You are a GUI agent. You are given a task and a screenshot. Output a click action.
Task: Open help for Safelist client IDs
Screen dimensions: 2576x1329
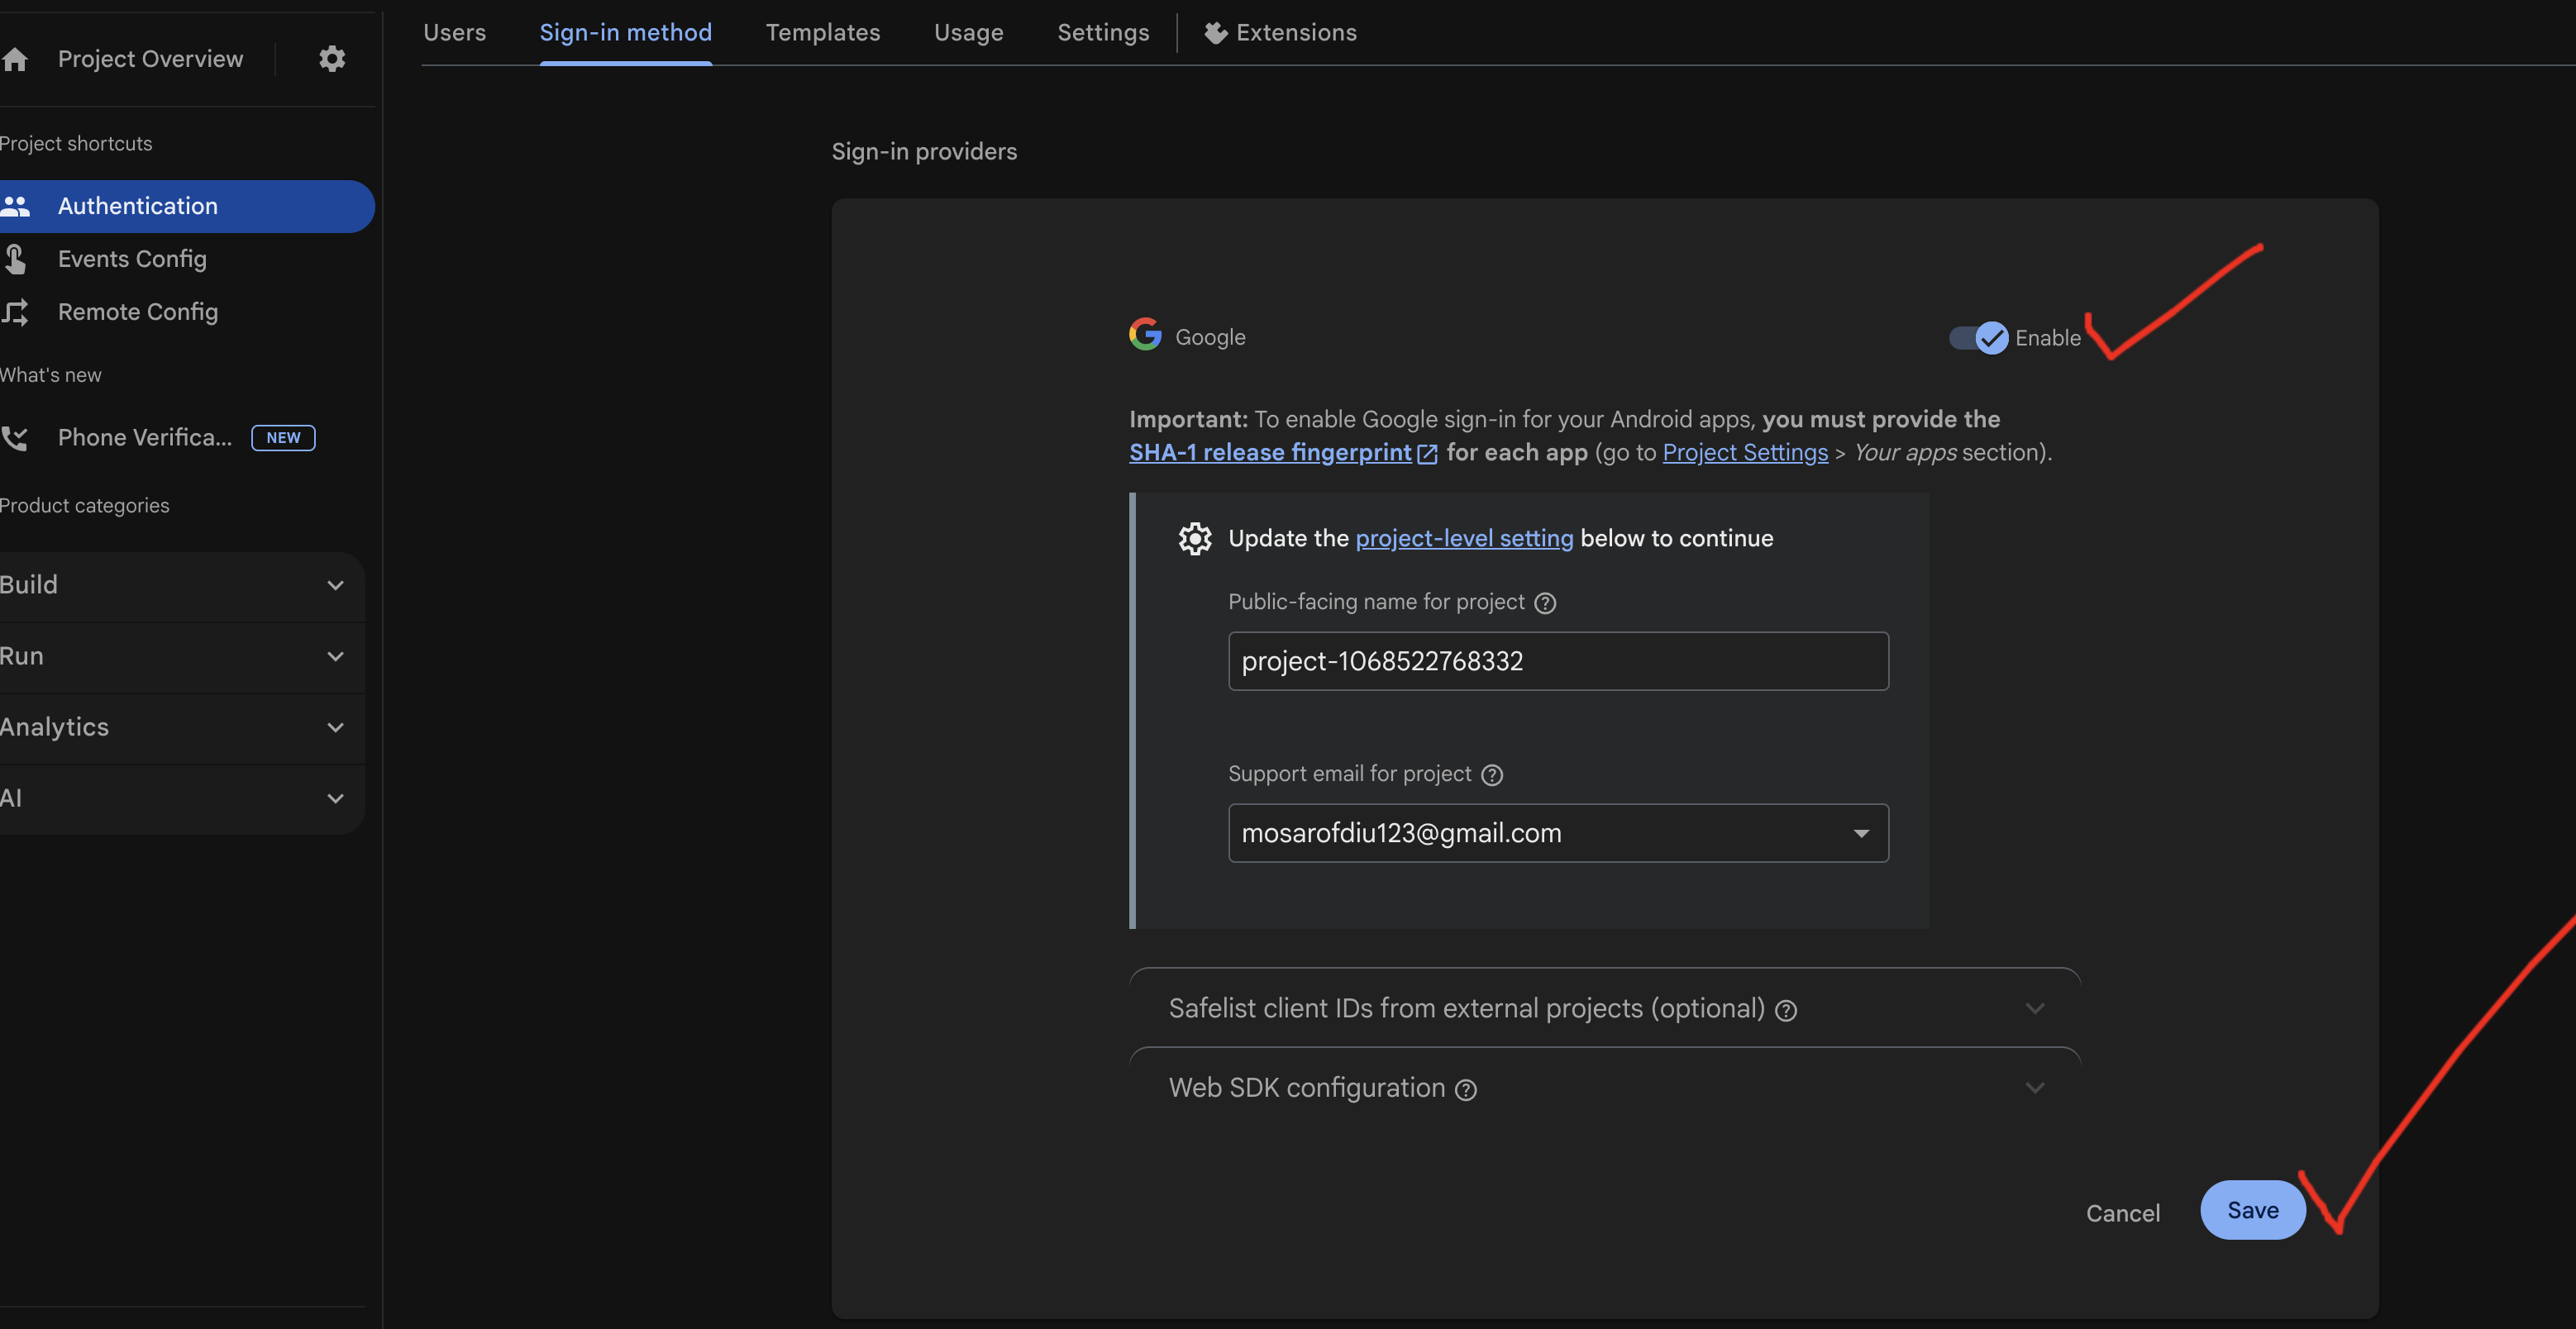coord(1786,1011)
